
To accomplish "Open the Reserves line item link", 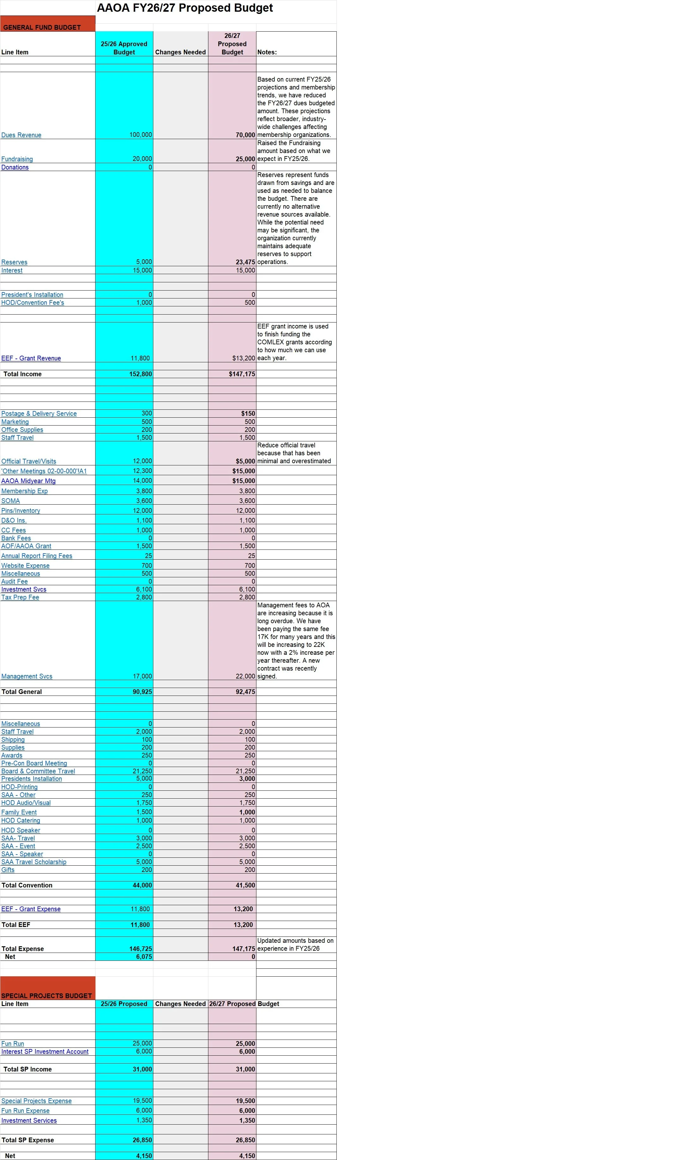I will click(14, 262).
